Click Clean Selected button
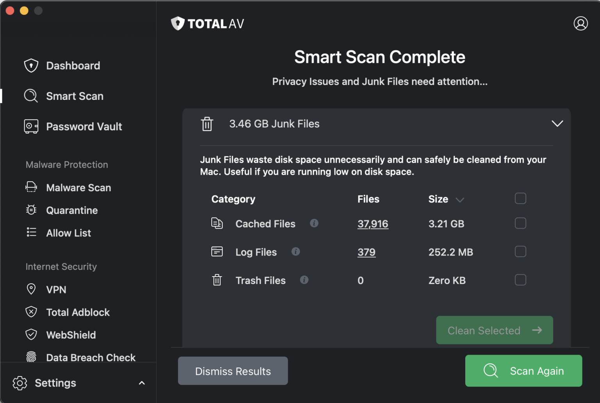The width and height of the screenshot is (600, 403). pos(495,330)
